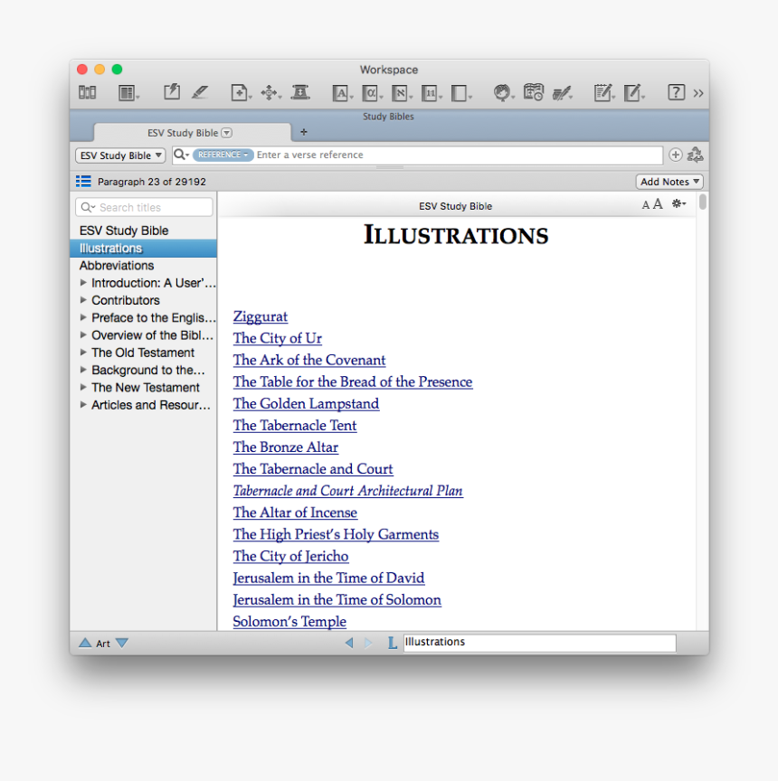
Task: Expand Articles and Resources section
Action: click(83, 404)
